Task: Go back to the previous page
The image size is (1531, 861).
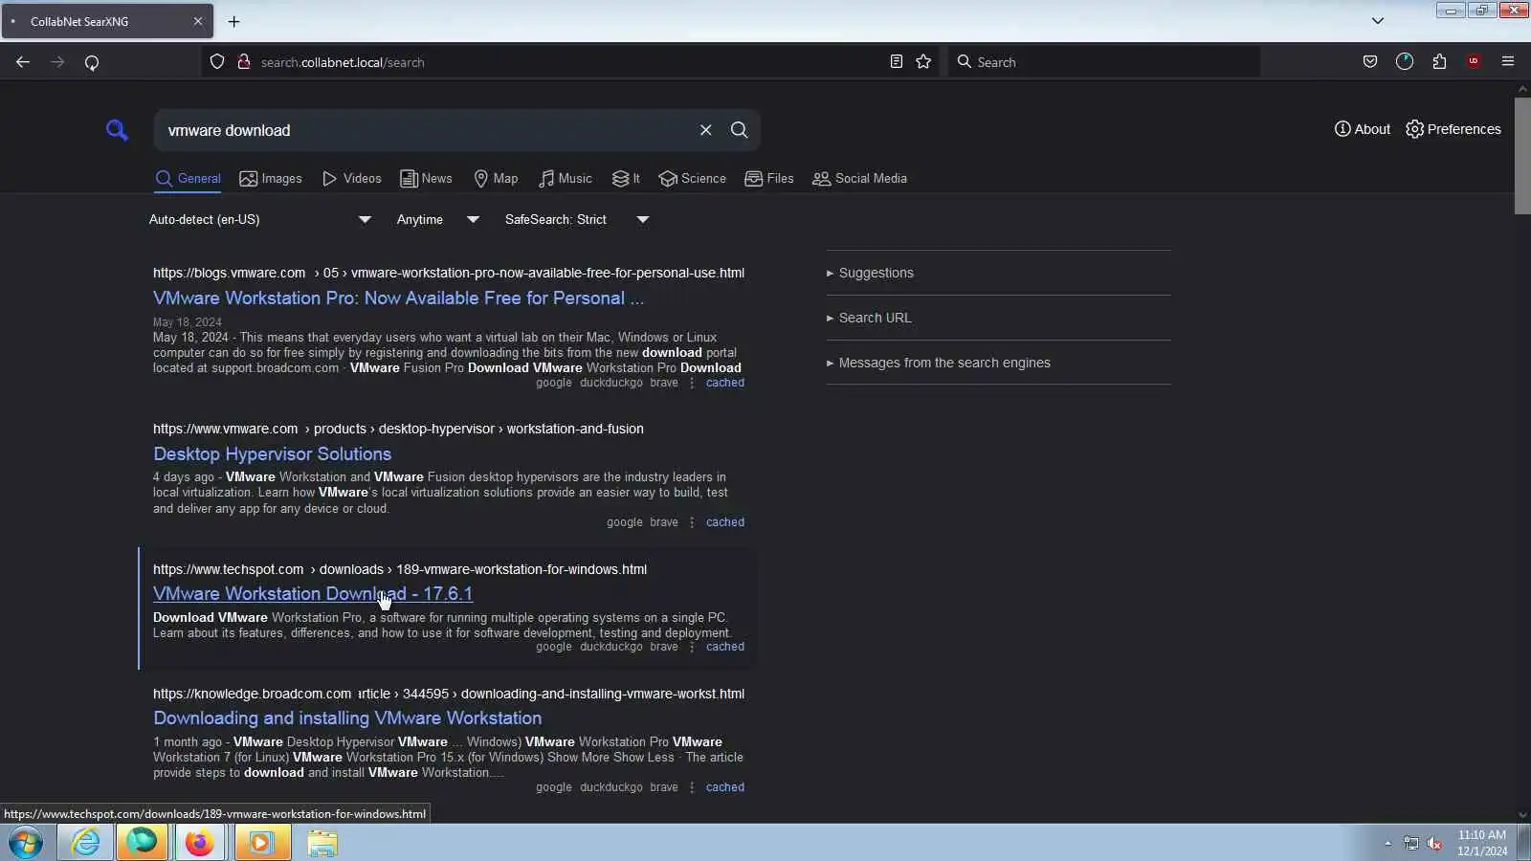Action: [x=23, y=62]
